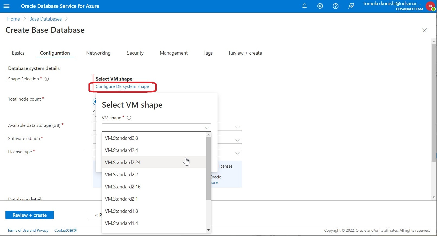Switch to the Security tab
The width and height of the screenshot is (437, 236).
[135, 53]
